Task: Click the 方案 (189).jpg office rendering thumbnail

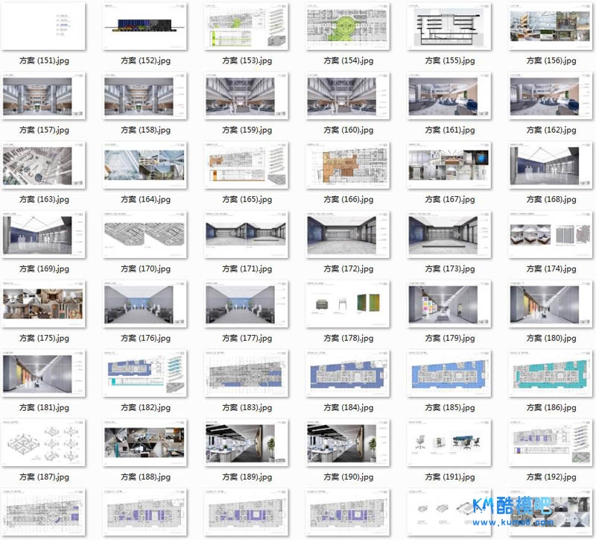Action: pos(247,442)
